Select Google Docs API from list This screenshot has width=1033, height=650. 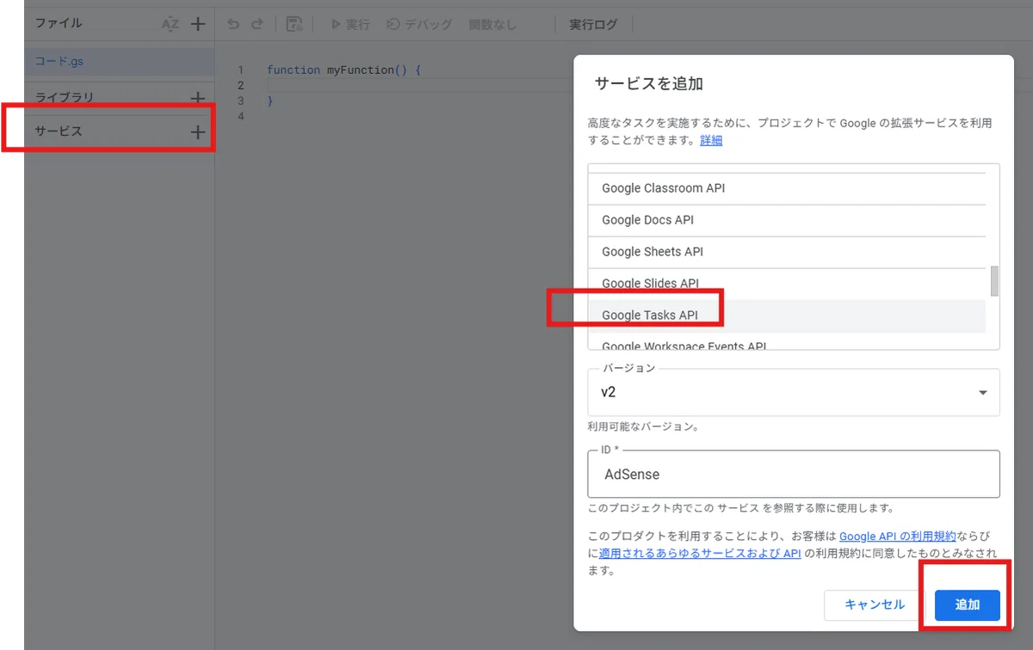787,220
